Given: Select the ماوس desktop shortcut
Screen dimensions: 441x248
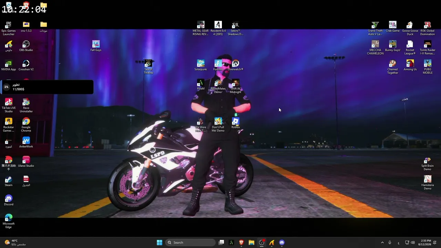Looking at the screenshot, I should 9,46.
